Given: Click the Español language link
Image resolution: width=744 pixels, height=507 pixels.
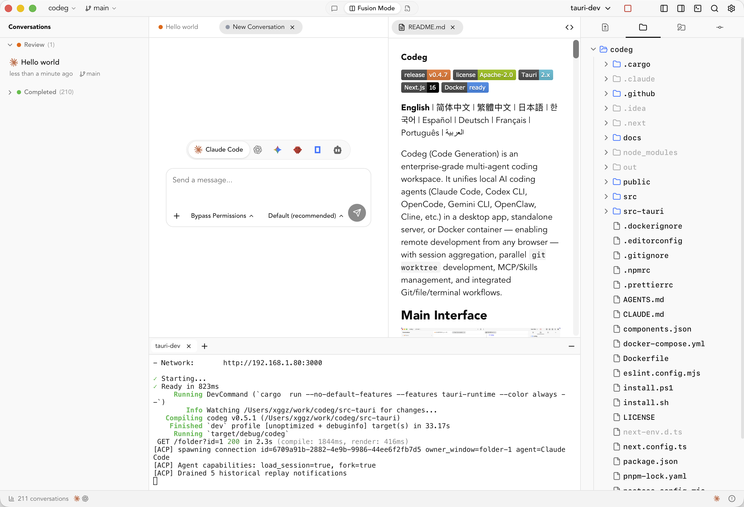Looking at the screenshot, I should pyautogui.click(x=437, y=121).
